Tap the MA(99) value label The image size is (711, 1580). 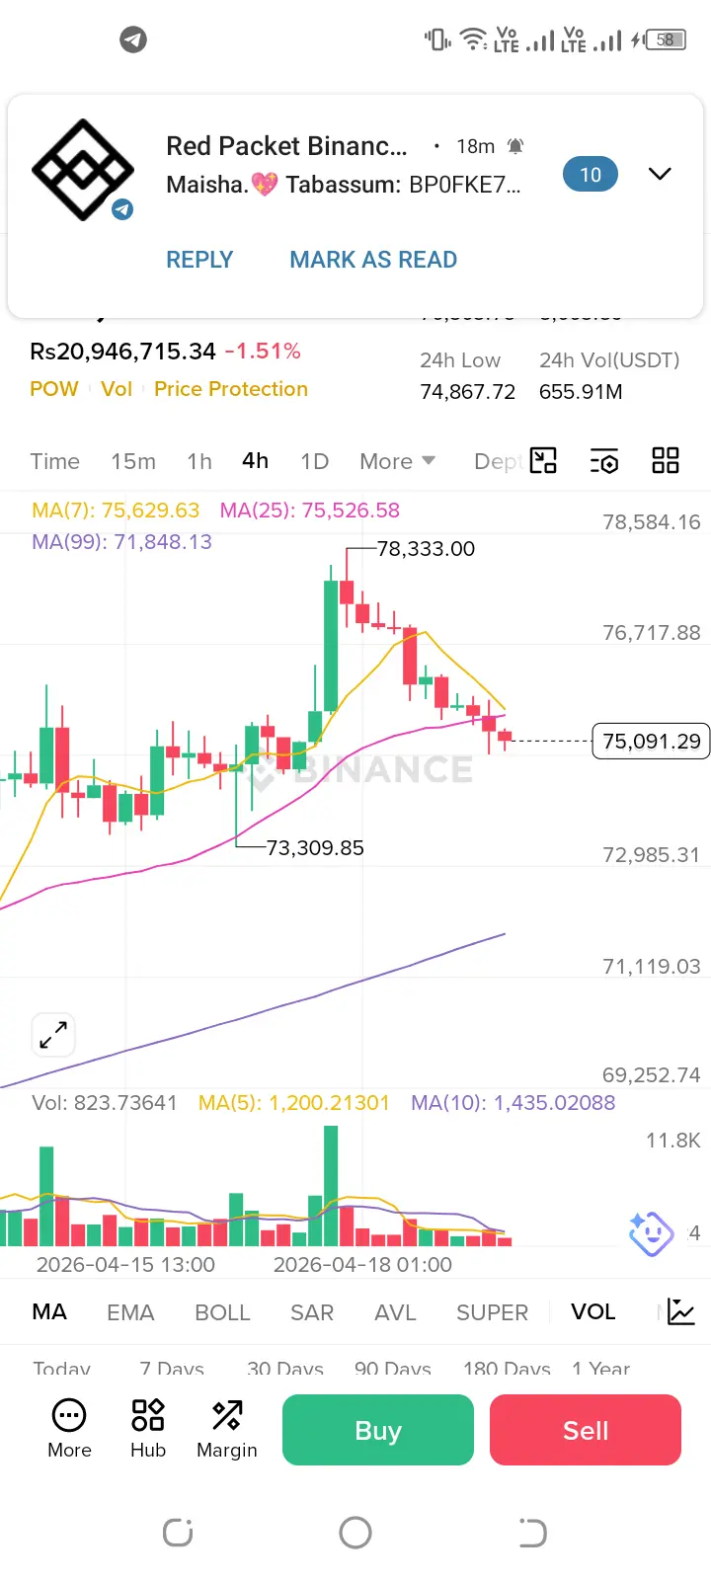click(x=121, y=541)
